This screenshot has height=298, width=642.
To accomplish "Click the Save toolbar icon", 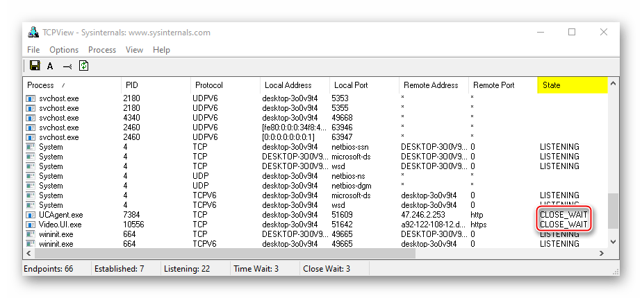I will pyautogui.click(x=34, y=66).
